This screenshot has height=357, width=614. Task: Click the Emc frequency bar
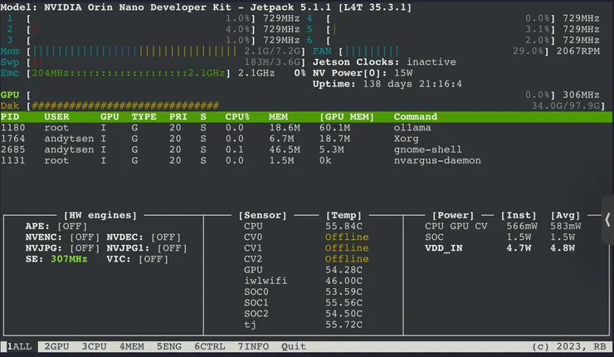[x=129, y=73]
